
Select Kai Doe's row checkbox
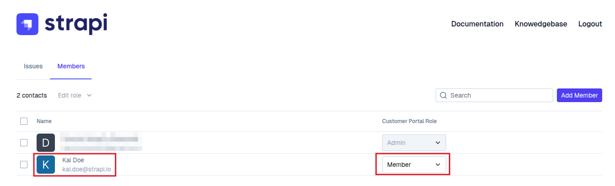click(x=24, y=165)
